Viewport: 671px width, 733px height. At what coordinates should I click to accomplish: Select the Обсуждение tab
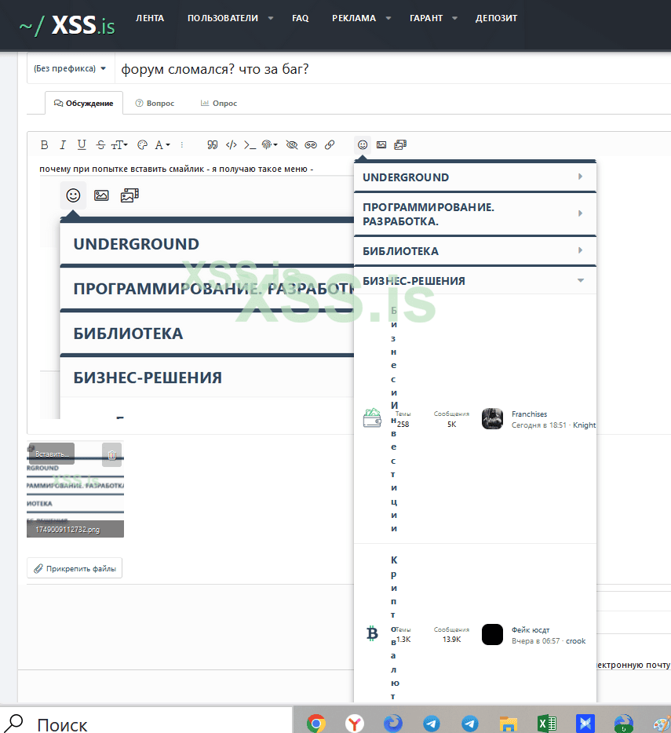coord(84,104)
